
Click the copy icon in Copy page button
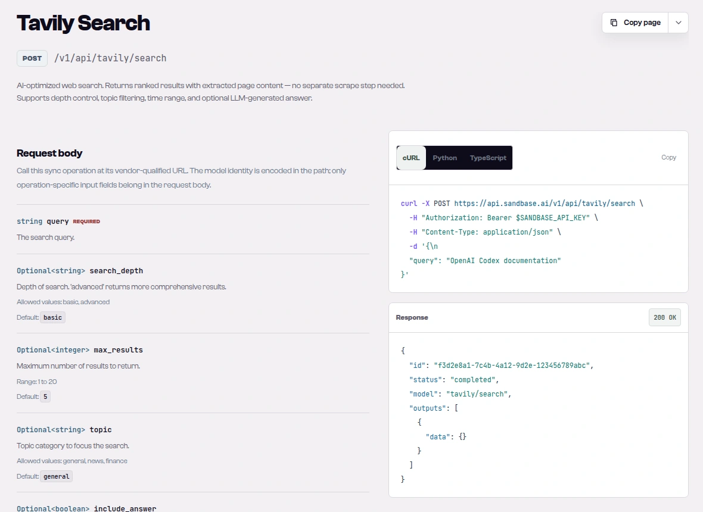pyautogui.click(x=614, y=23)
